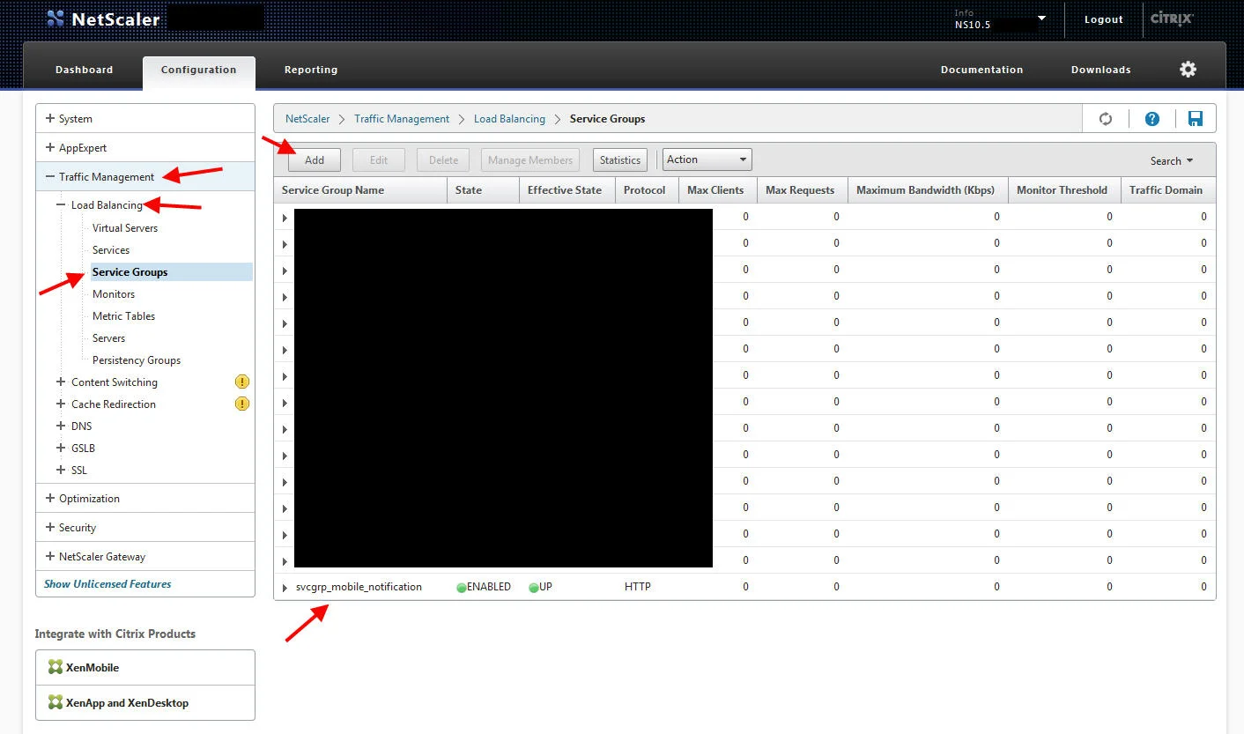Sort by the Max Clients column
Image resolution: width=1244 pixels, height=734 pixels.
click(x=718, y=189)
